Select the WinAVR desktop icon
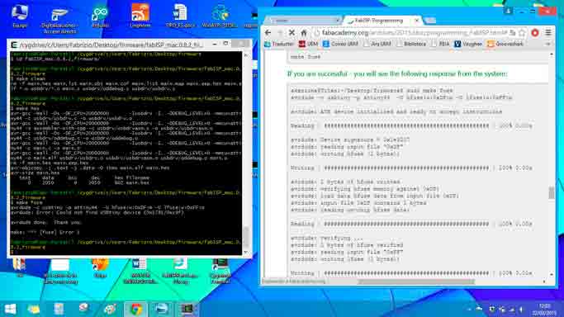 (x=220, y=17)
